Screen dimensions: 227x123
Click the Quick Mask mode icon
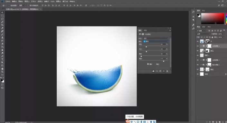(2, 85)
